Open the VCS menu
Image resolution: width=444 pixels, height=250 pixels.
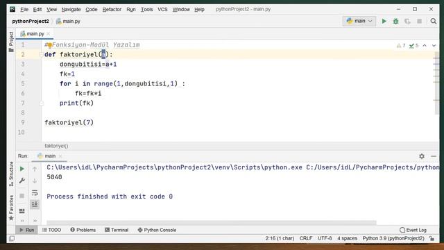pyautogui.click(x=162, y=9)
